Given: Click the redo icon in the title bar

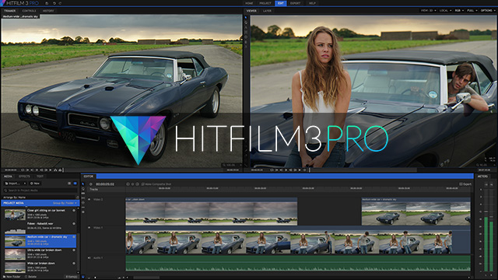Looking at the screenshot, I should point(60,3).
